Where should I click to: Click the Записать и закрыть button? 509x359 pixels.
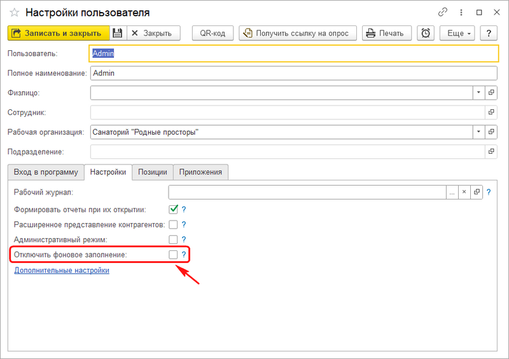coord(58,33)
